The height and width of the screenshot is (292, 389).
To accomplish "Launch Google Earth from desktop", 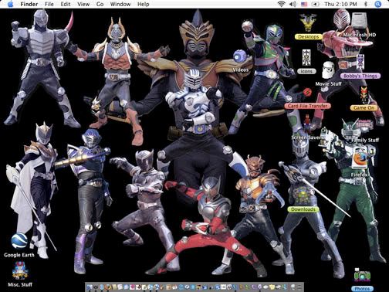I will coord(19,241).
